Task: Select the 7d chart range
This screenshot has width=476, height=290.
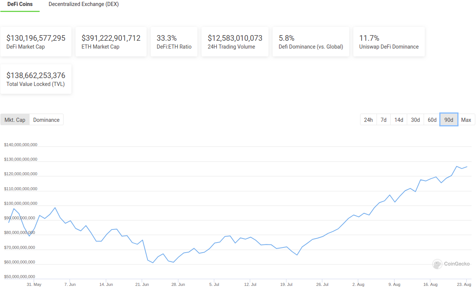Action: coord(383,120)
